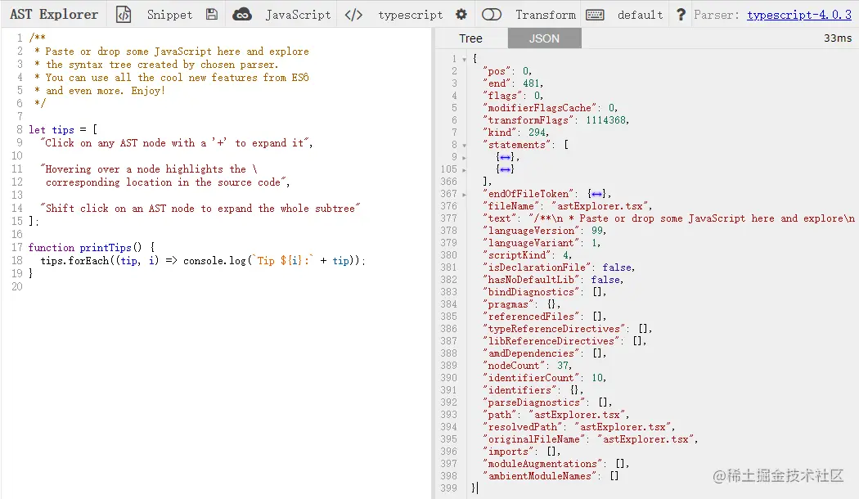Click the endOfFileToken folded marker
This screenshot has height=499, width=859.
click(x=597, y=194)
